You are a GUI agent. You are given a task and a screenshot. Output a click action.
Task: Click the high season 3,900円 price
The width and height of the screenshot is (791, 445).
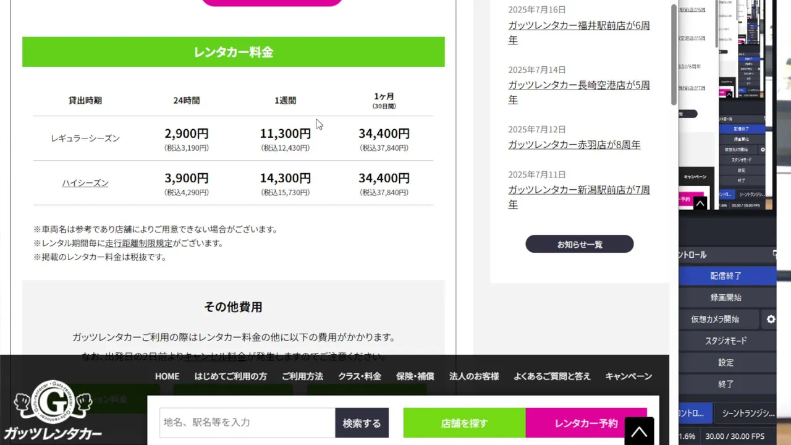click(187, 178)
